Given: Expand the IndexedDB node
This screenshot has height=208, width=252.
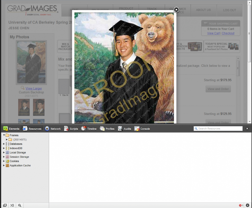Looking at the screenshot, I should [4, 148].
